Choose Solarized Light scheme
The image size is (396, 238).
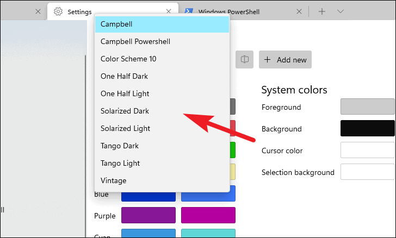[162, 129]
